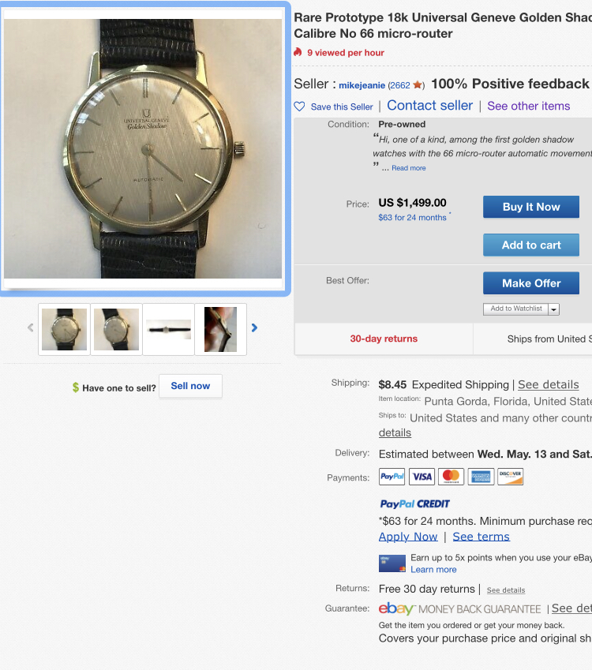Open the Contact seller link
Viewport: 592px width, 670px height.
point(429,105)
